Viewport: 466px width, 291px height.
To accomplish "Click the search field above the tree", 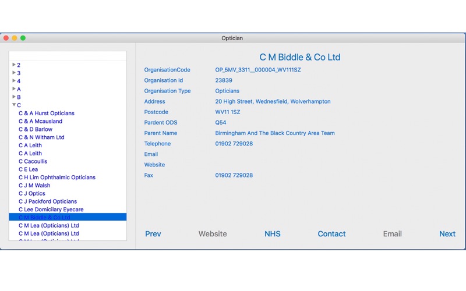I will point(68,56).
